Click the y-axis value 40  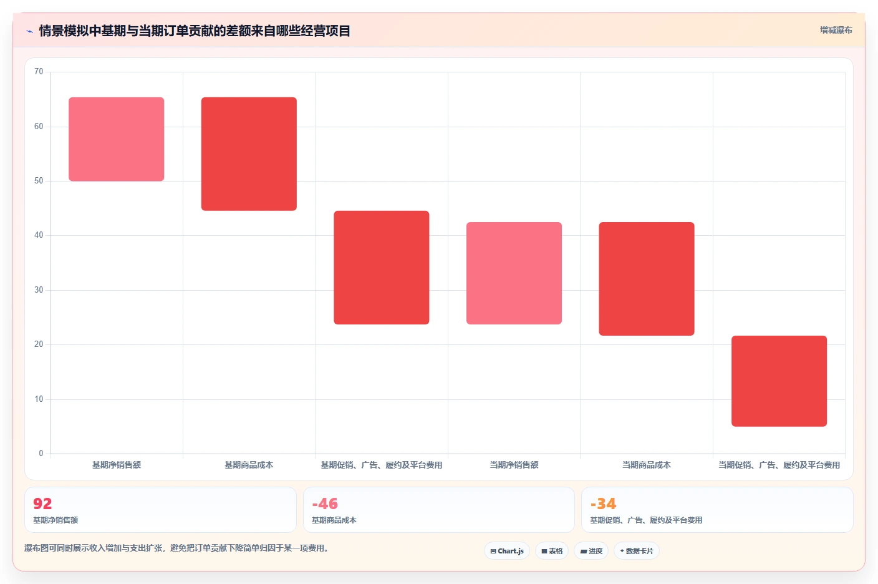39,235
